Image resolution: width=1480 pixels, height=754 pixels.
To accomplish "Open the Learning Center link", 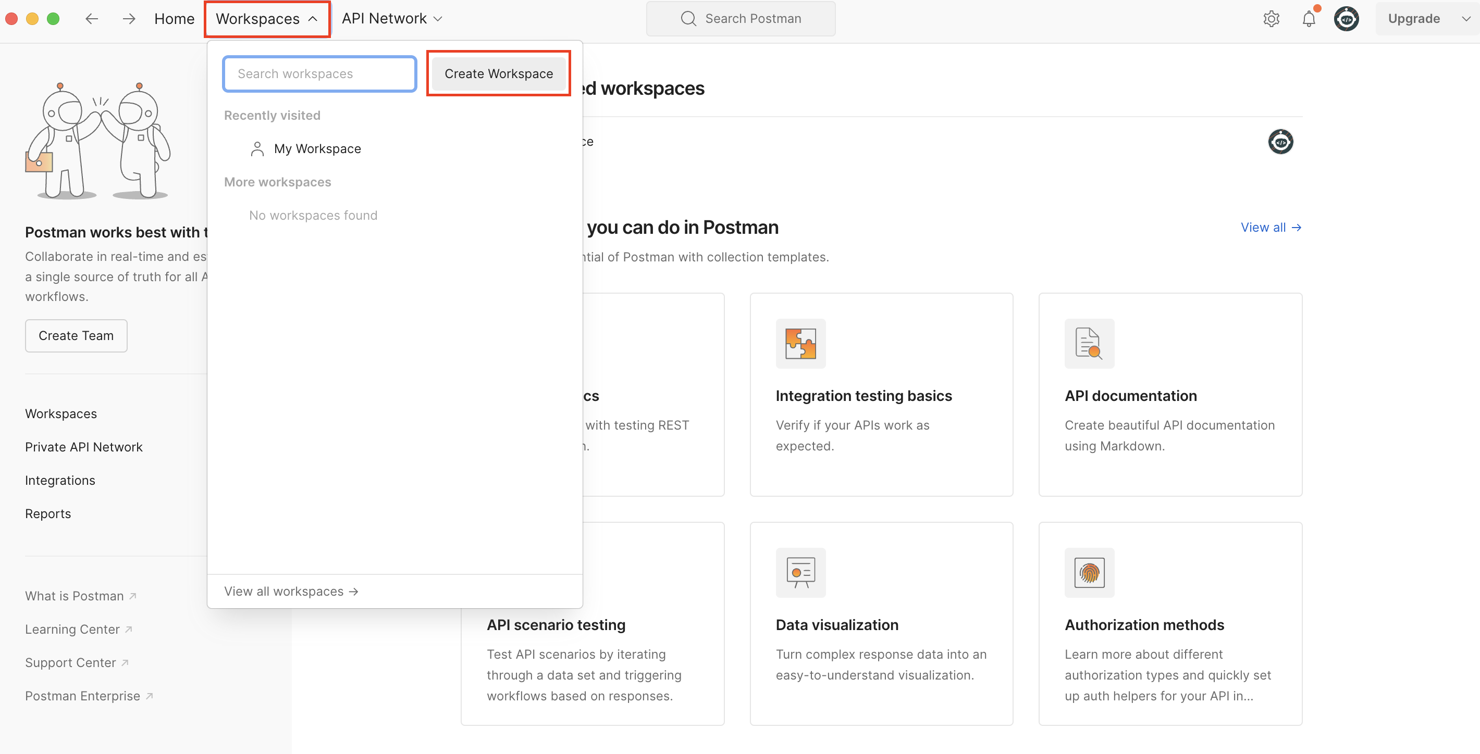I will tap(79, 630).
